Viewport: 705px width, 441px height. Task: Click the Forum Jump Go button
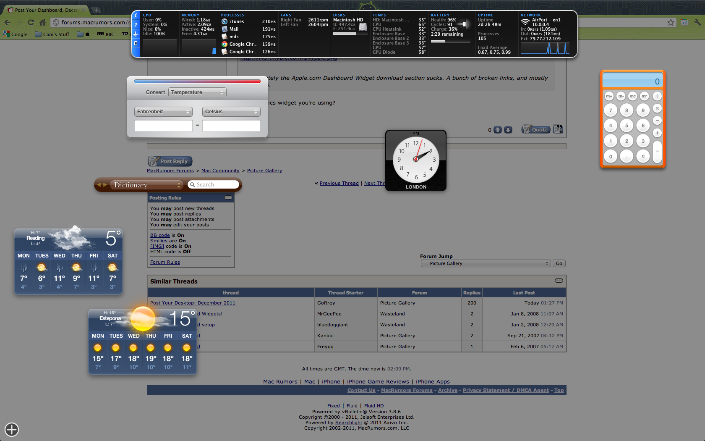click(559, 263)
